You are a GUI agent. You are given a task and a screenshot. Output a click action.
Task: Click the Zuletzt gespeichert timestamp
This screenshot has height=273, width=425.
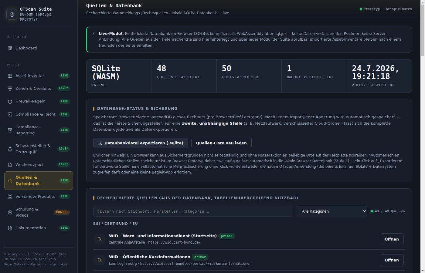coord(379,76)
